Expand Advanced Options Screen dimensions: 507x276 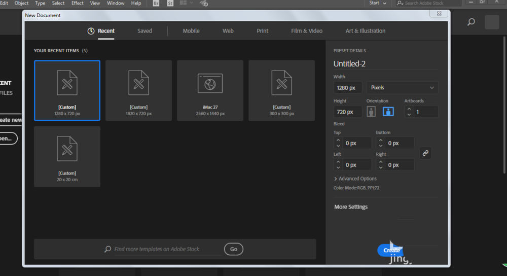355,179
